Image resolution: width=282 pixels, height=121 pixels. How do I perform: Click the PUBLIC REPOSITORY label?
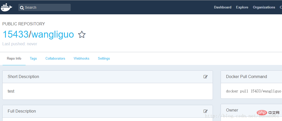[24, 24]
